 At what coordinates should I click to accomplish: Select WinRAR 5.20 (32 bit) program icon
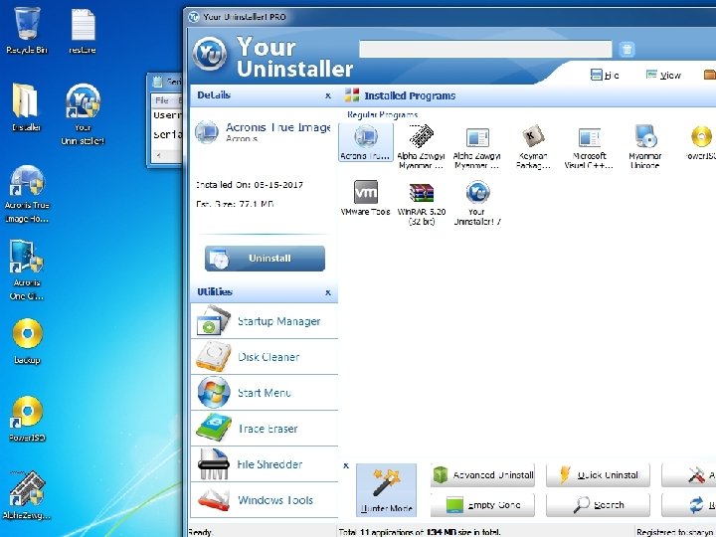click(422, 203)
